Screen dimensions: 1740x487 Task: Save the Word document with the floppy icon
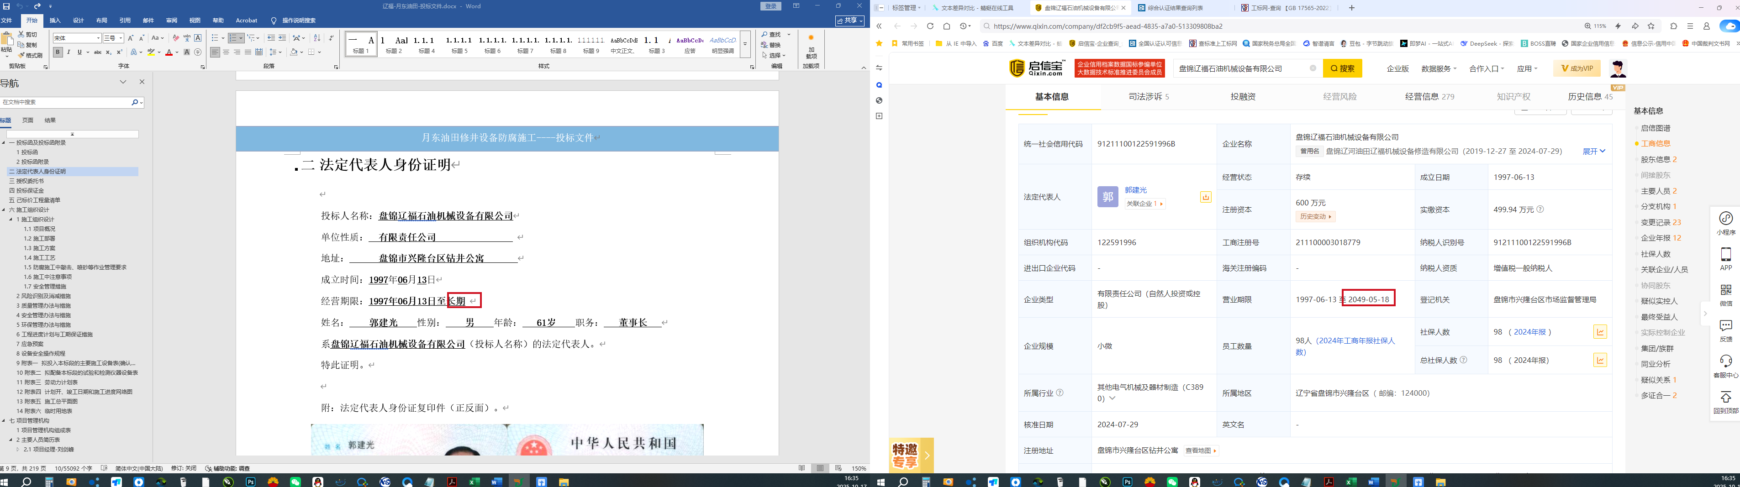coord(7,6)
